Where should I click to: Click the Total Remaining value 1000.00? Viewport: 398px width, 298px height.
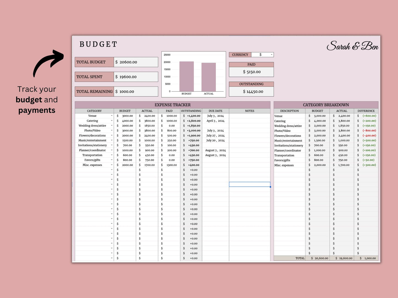coord(136,92)
